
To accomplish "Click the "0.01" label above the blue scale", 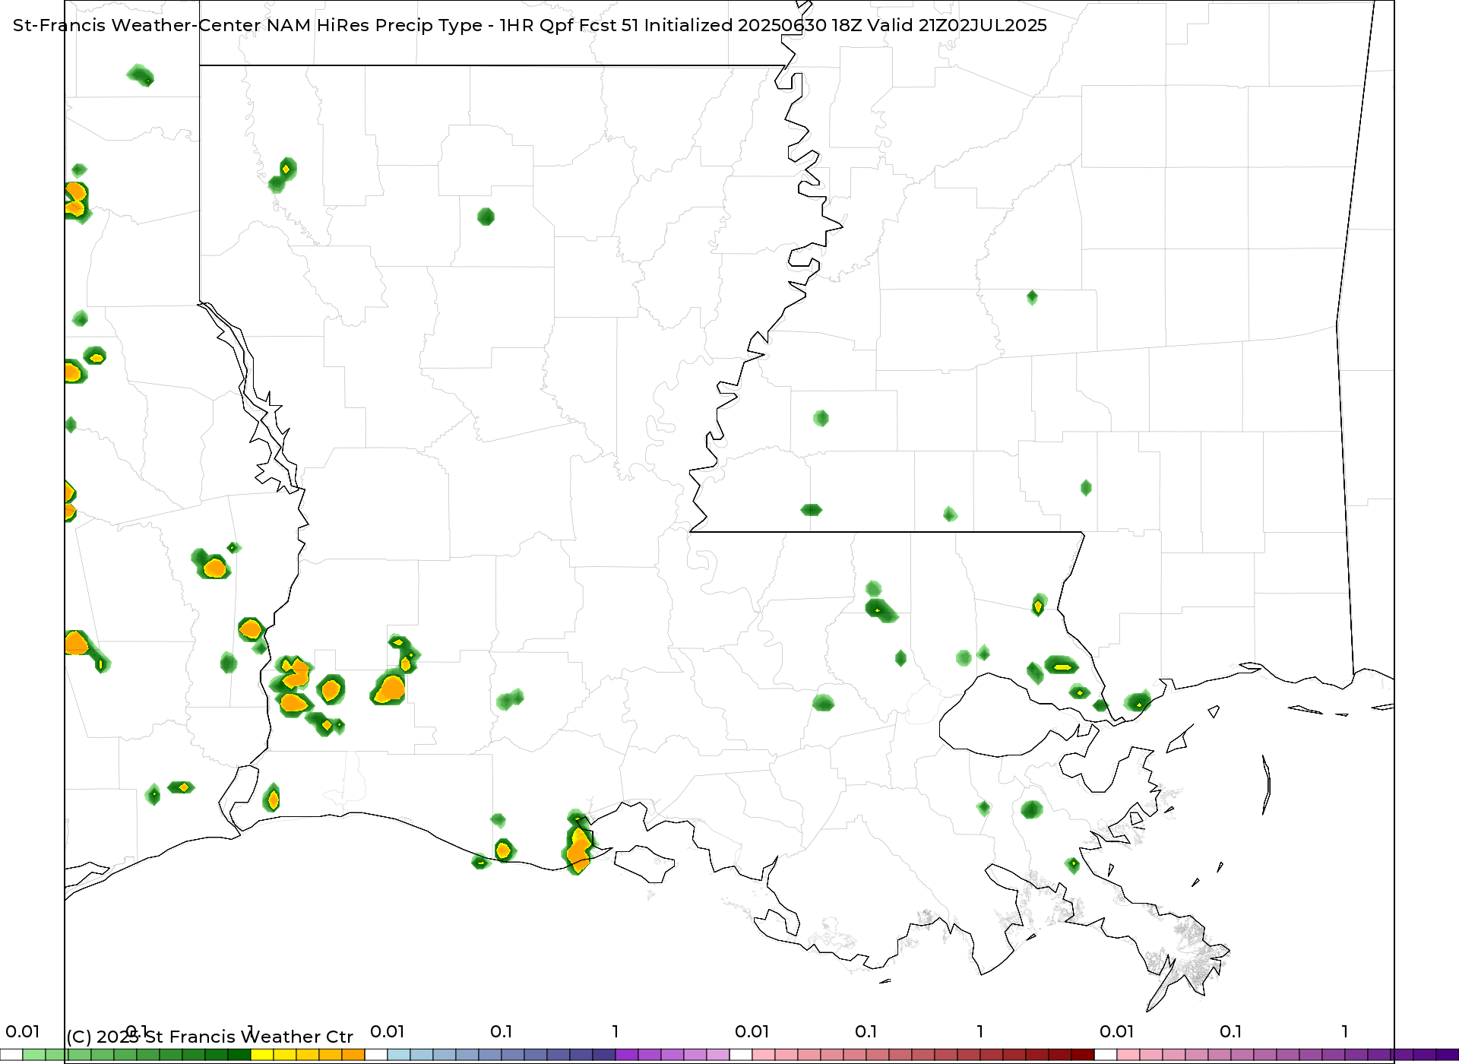I will pyautogui.click(x=387, y=1031).
